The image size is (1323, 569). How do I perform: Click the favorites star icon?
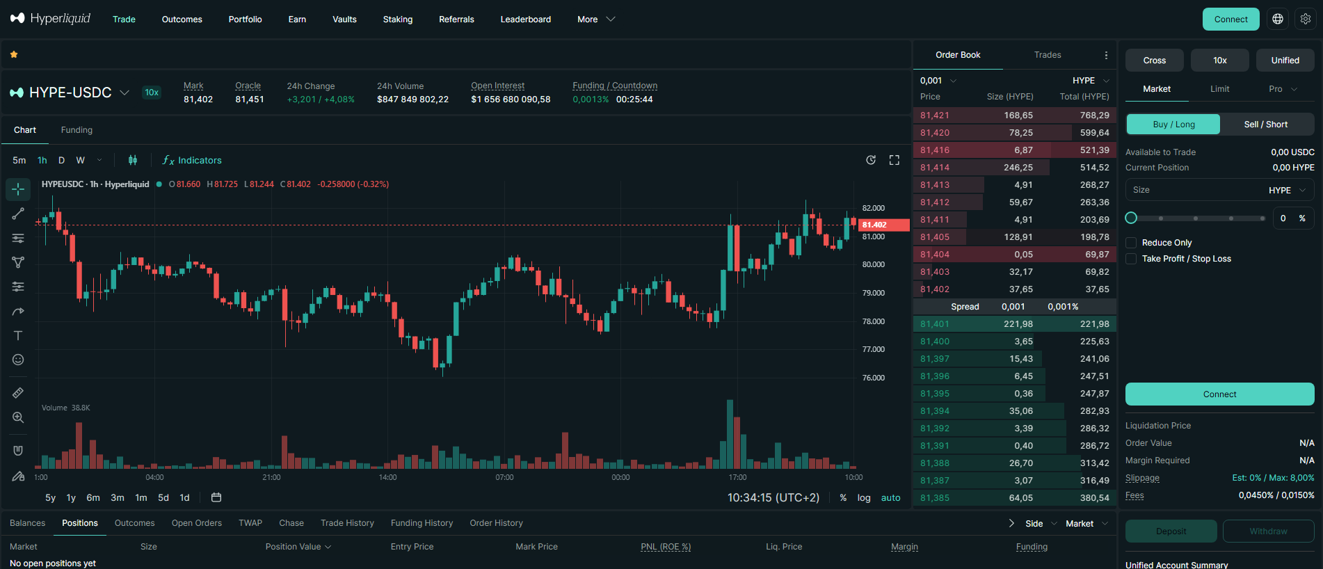[x=14, y=54]
